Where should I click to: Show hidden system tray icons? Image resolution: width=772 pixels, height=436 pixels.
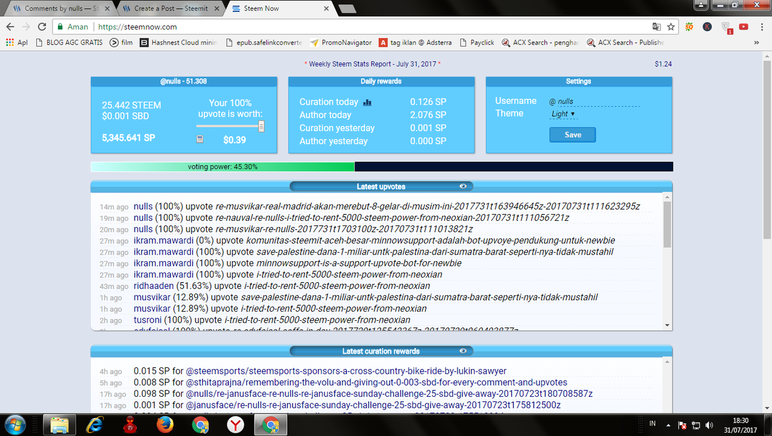point(668,425)
